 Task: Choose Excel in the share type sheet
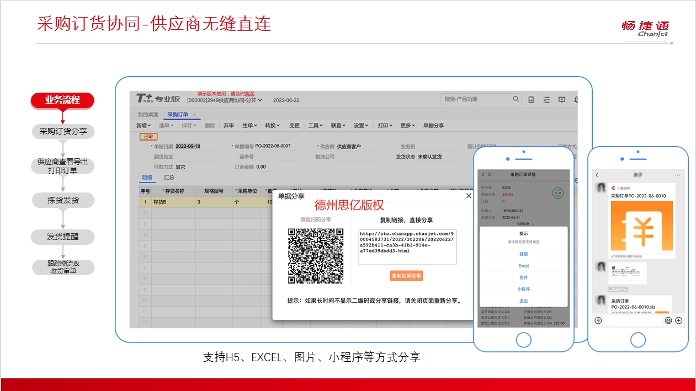pos(523,266)
